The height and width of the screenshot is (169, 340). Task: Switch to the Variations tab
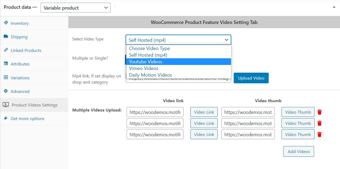[20, 77]
